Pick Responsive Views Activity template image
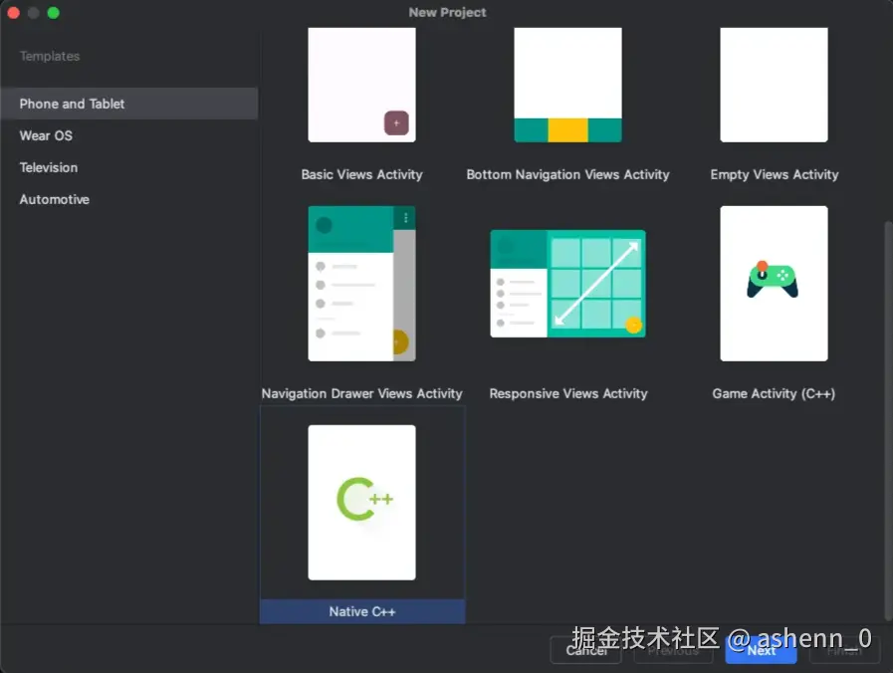The height and width of the screenshot is (673, 893). 567,284
